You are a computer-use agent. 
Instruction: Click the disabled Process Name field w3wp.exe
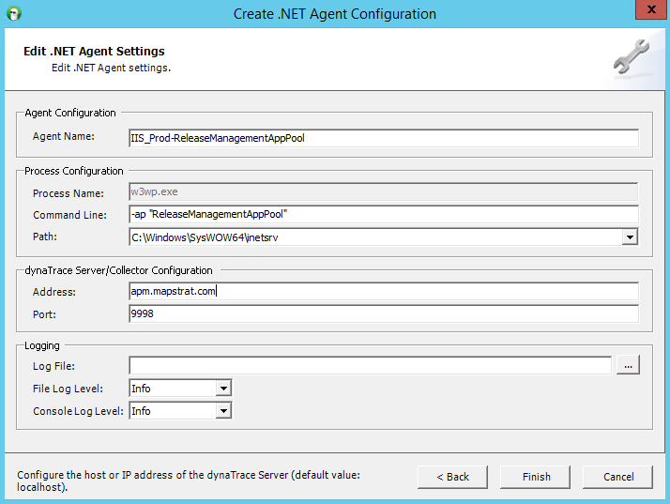[383, 191]
